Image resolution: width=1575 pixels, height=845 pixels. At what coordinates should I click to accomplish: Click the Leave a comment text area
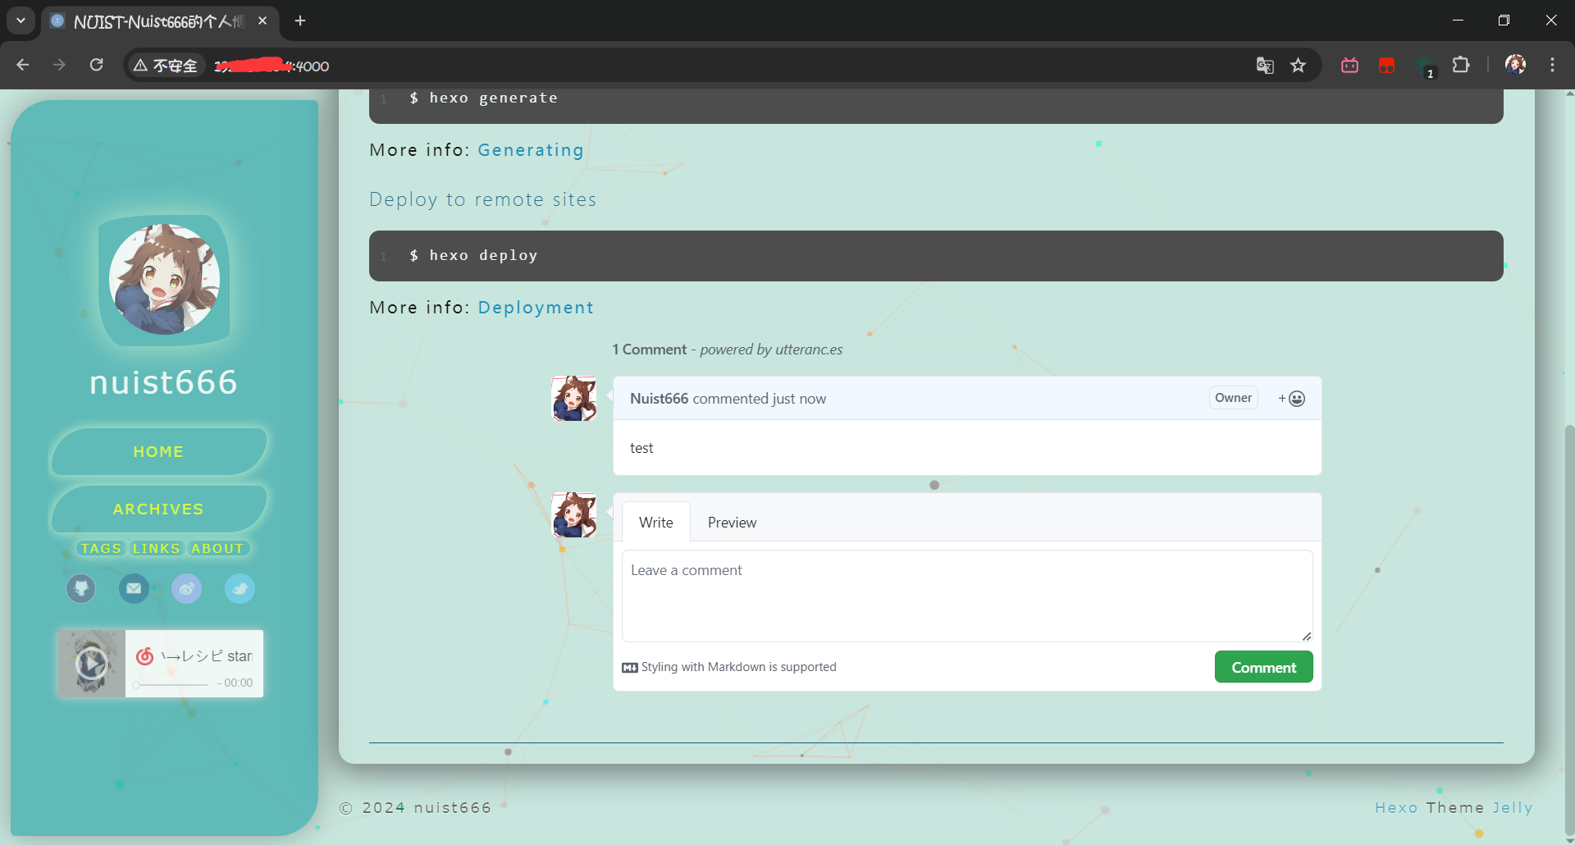966,596
